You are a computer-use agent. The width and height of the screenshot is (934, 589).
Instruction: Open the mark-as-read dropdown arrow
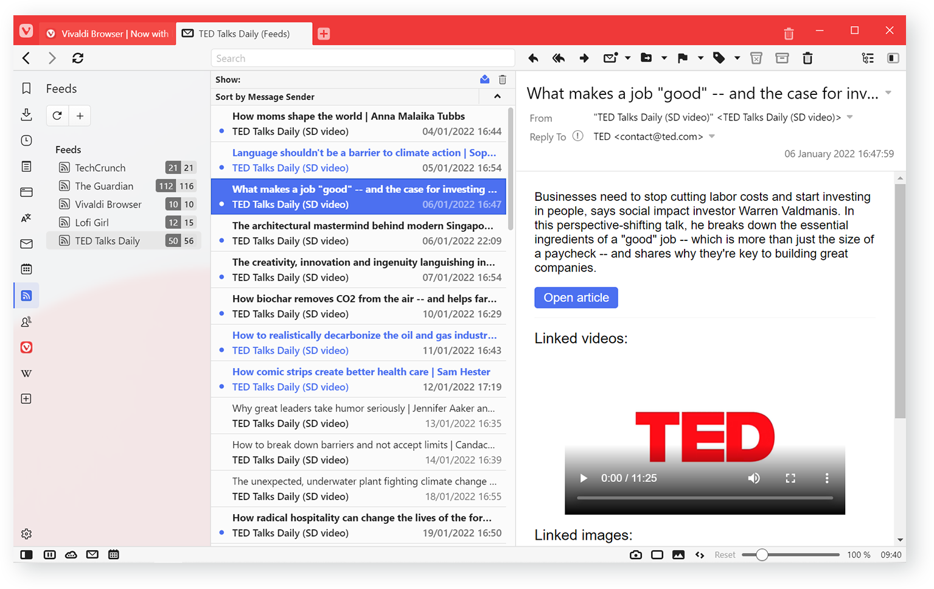coord(627,58)
